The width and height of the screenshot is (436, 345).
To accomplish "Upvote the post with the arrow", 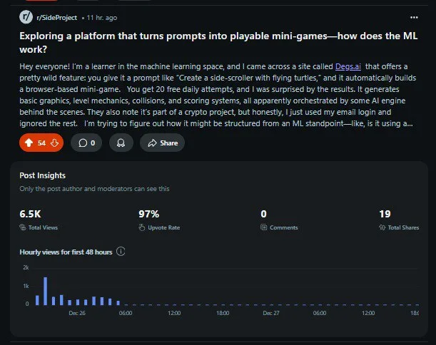I will click(x=29, y=143).
